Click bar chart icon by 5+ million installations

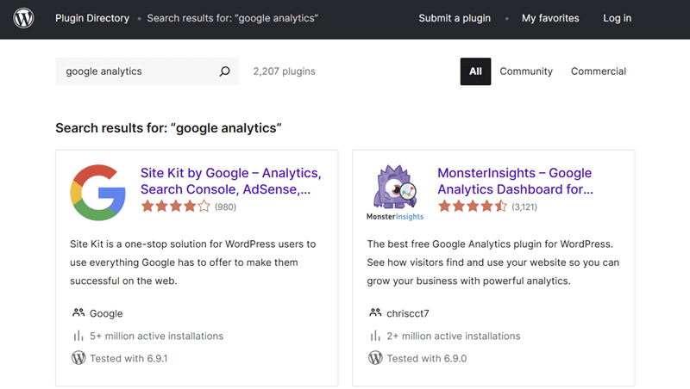pyautogui.click(x=78, y=336)
